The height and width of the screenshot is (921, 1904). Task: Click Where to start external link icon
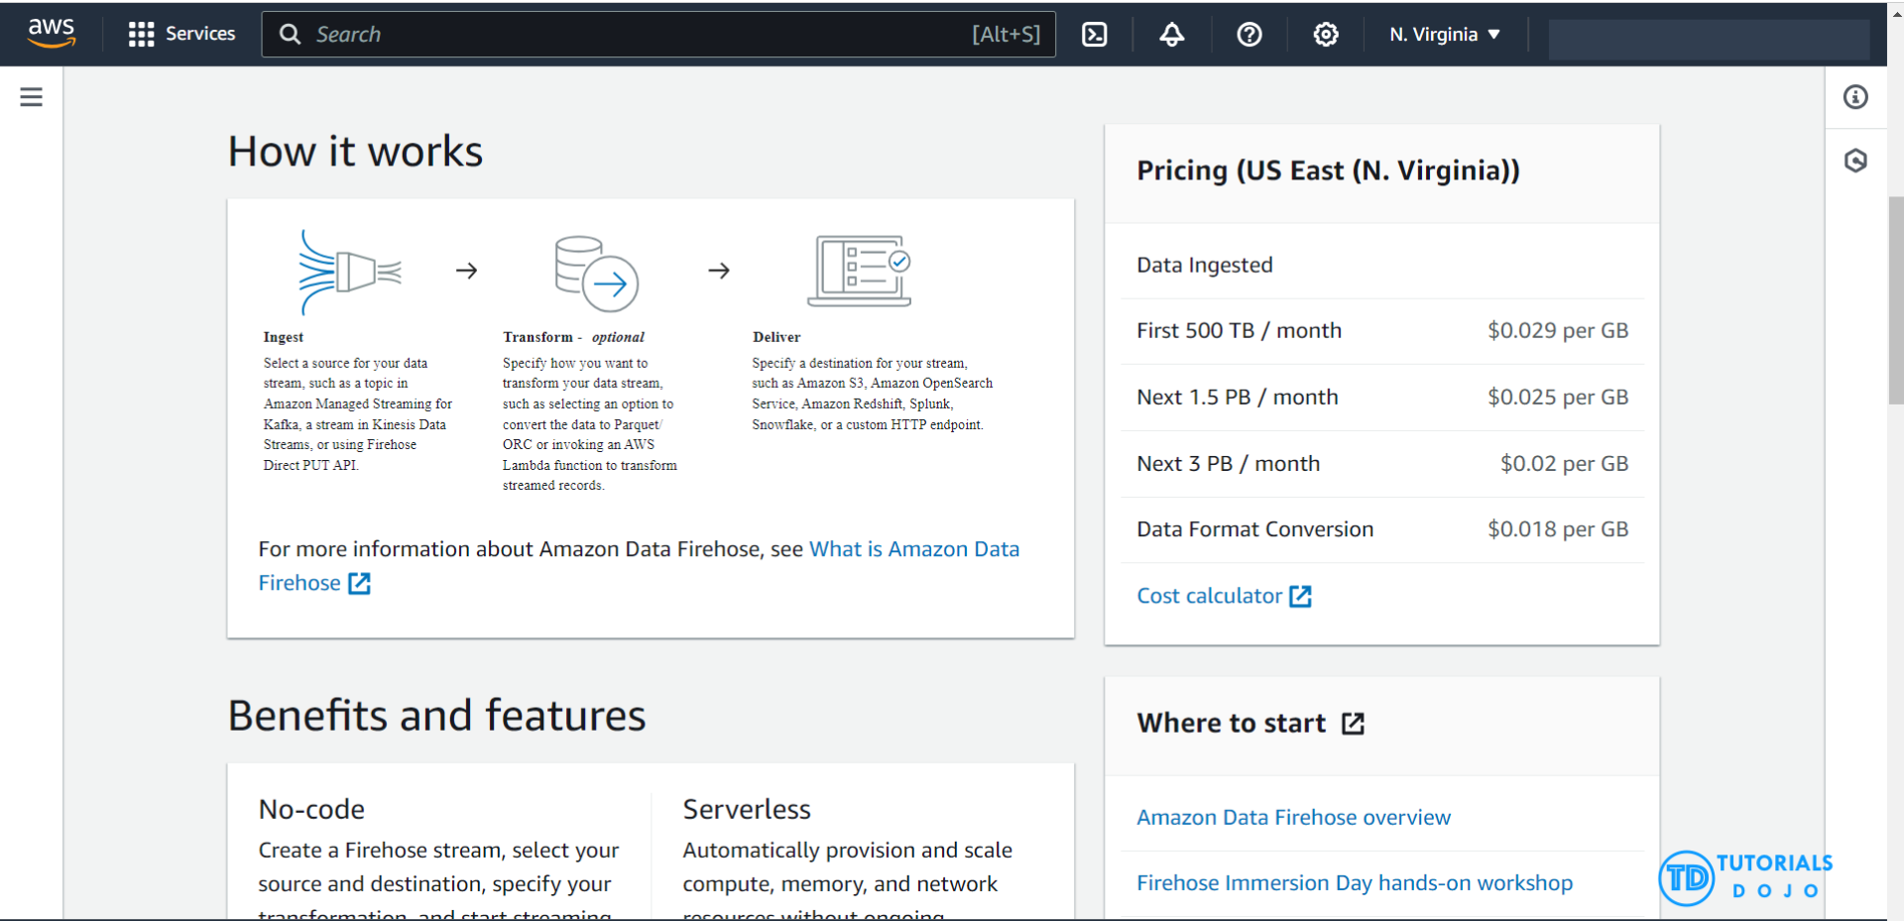[1353, 724]
